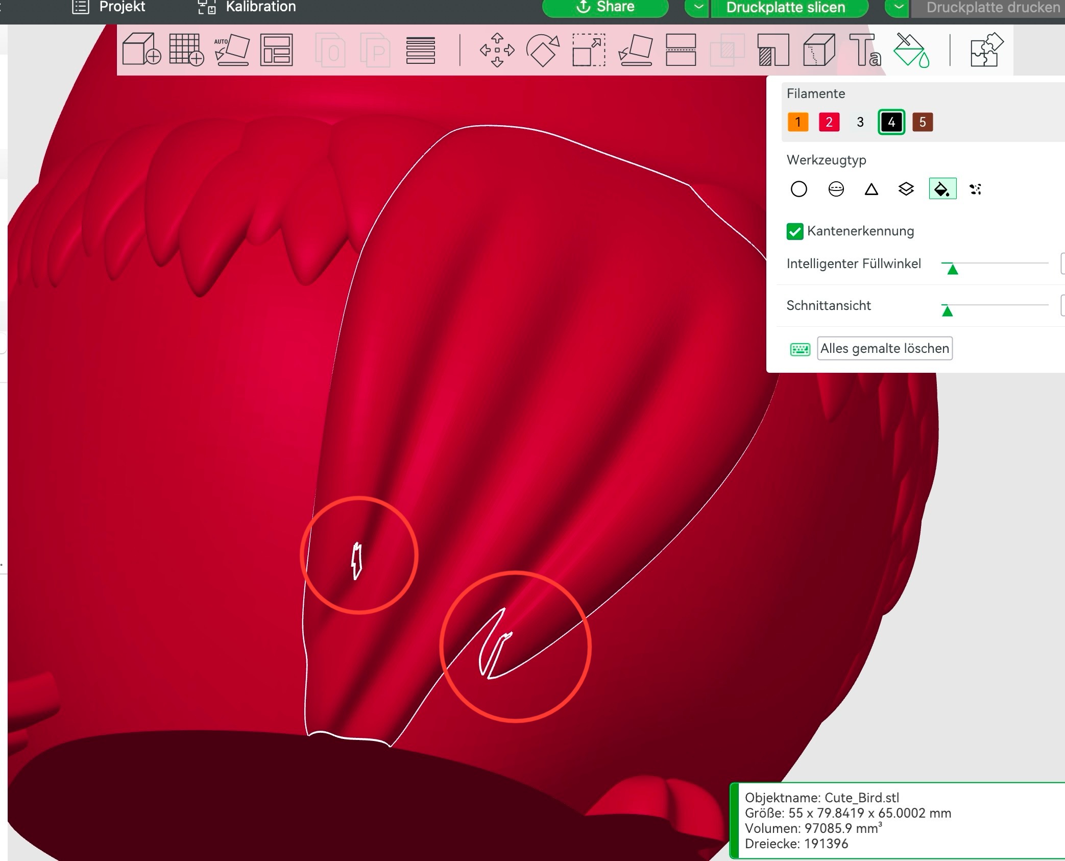
Task: Click the Intelligenter Füllwinkel slider handle
Action: point(952,269)
